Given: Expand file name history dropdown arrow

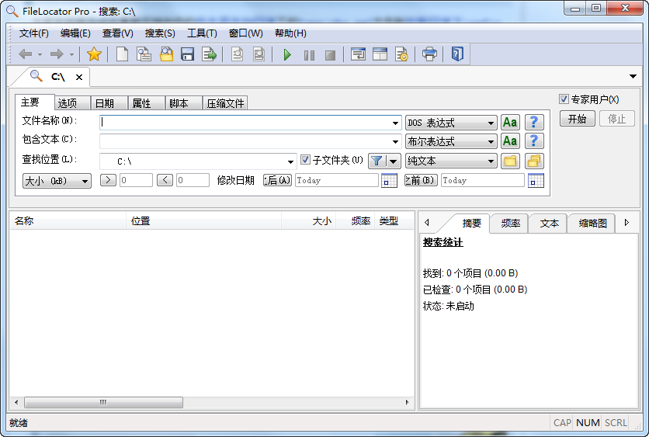Looking at the screenshot, I should point(395,123).
